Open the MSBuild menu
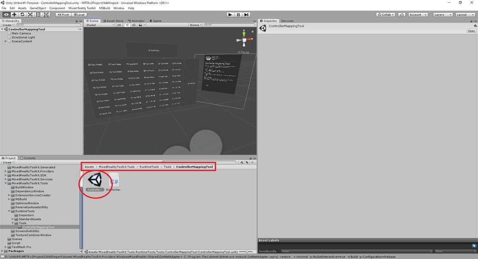Image resolution: width=478 pixels, height=259 pixels. 104,8
